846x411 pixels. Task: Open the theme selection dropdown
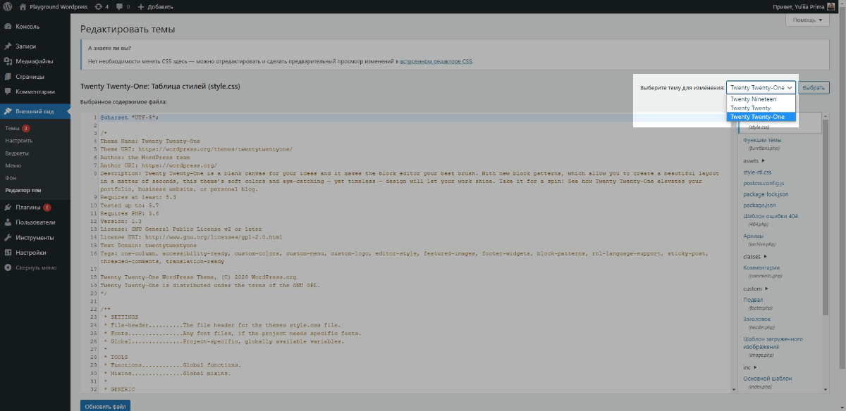(x=761, y=88)
